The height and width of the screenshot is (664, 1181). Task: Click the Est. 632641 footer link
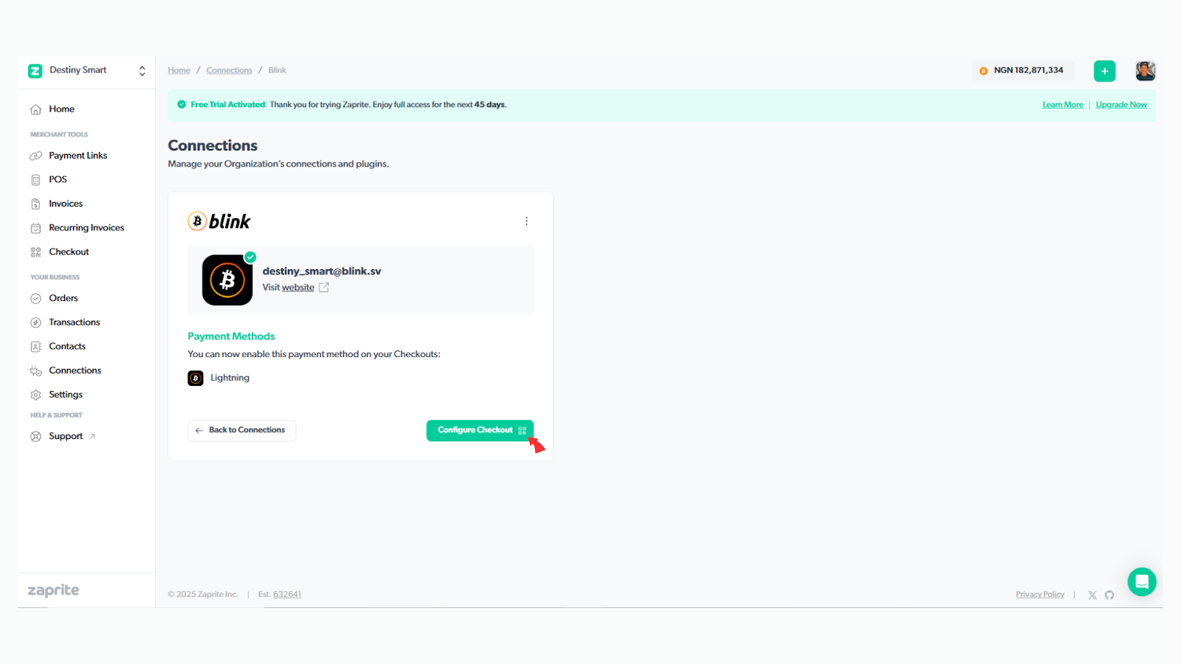(x=287, y=595)
